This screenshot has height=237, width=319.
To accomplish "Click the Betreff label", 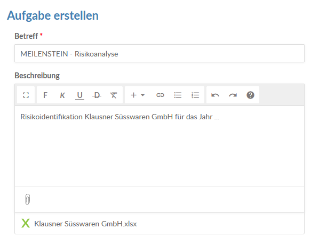I will (26, 36).
